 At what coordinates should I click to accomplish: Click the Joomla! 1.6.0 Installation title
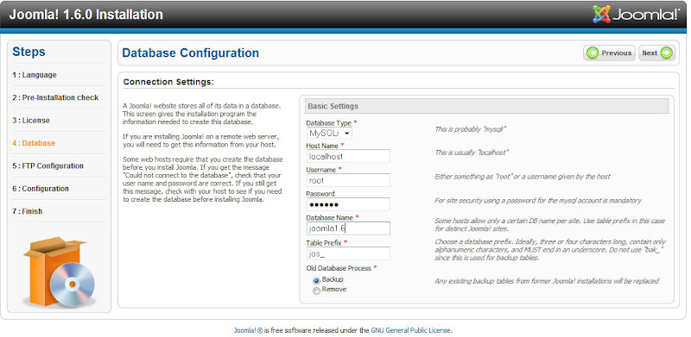click(x=86, y=15)
